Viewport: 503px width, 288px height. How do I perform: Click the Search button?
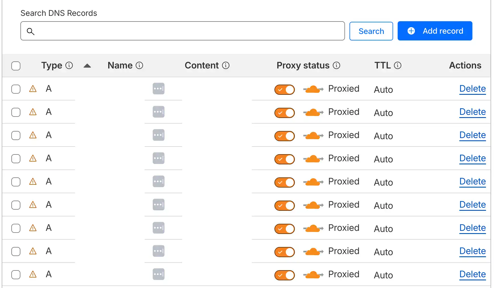pos(371,31)
